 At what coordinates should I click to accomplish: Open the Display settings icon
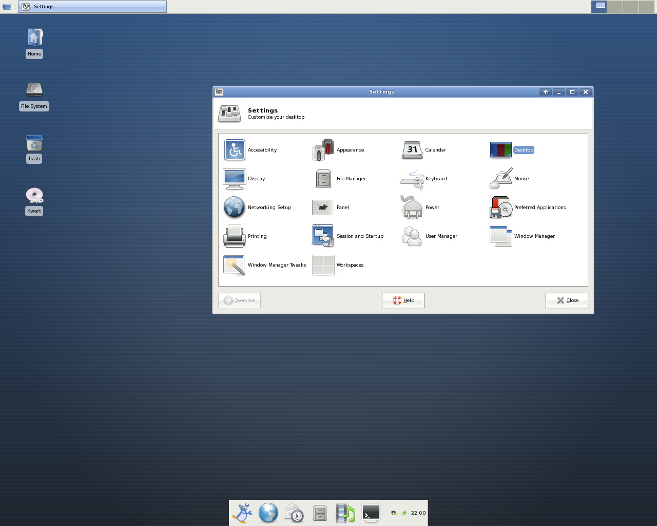235,179
